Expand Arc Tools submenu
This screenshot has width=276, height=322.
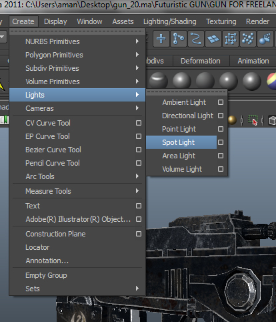click(77, 176)
